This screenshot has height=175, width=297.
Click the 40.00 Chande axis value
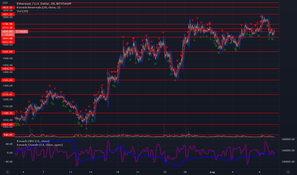click(9, 144)
